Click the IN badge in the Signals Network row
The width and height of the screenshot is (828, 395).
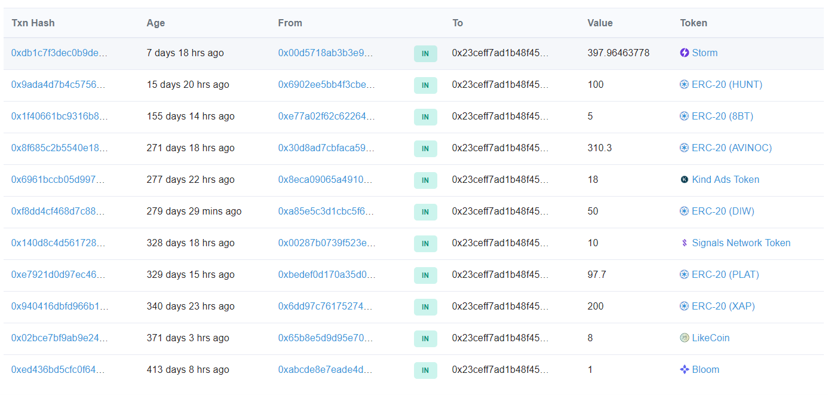click(425, 244)
